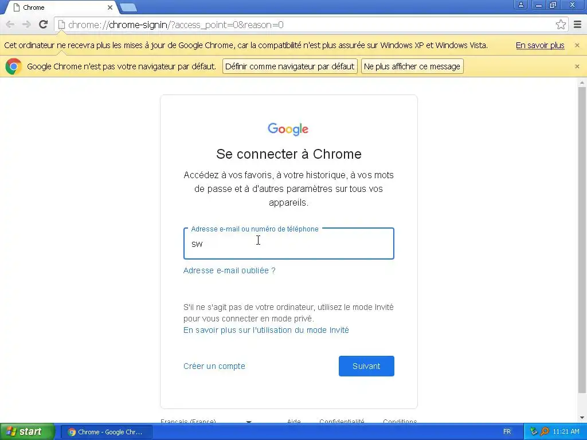The width and height of the screenshot is (587, 440).
Task: Dismiss the default browser notification bar
Action: pos(577,66)
